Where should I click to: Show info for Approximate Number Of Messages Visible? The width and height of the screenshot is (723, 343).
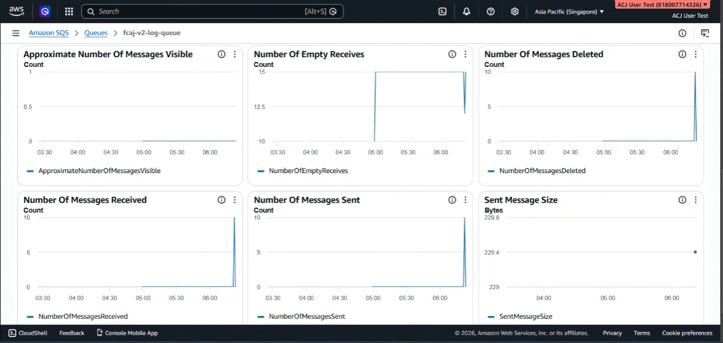coord(221,54)
